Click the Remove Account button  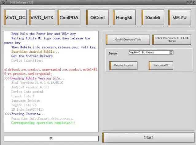coord(123,65)
